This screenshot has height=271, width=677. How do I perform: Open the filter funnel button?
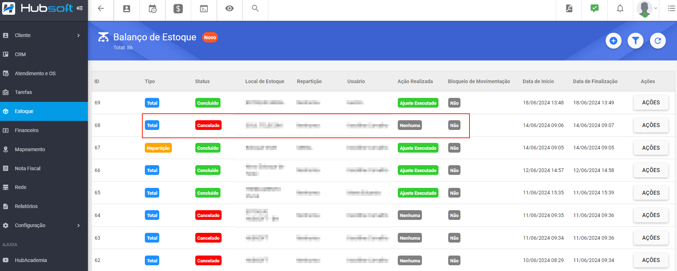click(636, 41)
